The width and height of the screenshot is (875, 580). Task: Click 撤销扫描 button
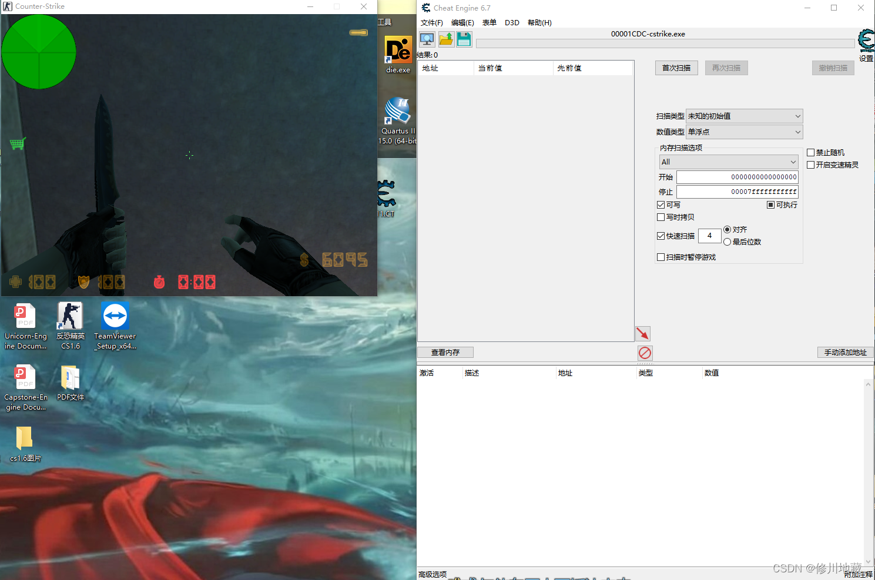833,68
